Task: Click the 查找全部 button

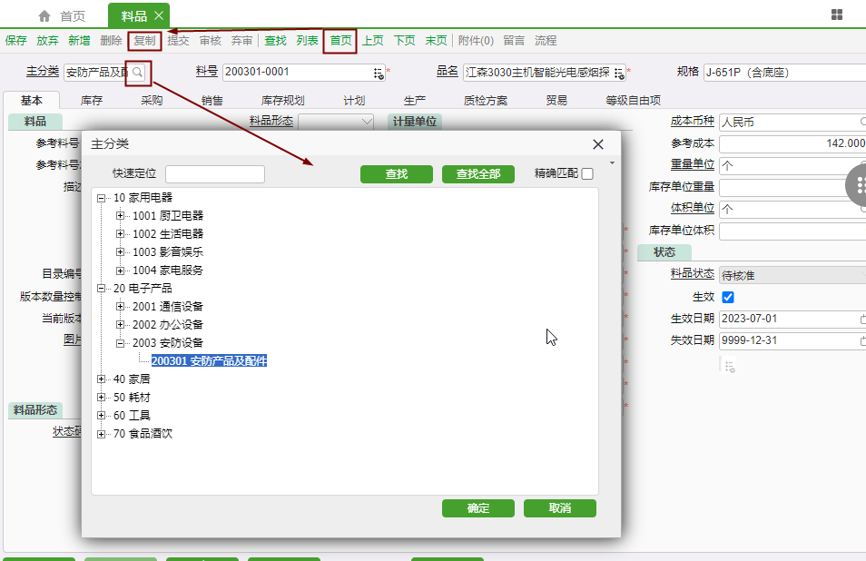Action: click(x=477, y=174)
